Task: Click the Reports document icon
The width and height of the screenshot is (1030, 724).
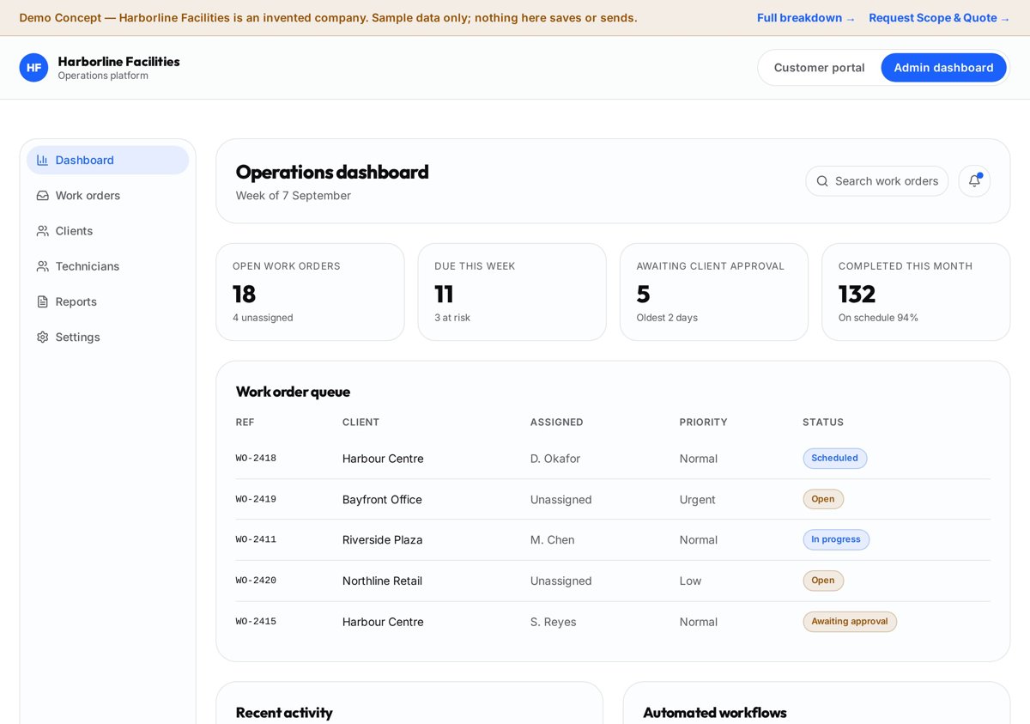Action: [42, 301]
